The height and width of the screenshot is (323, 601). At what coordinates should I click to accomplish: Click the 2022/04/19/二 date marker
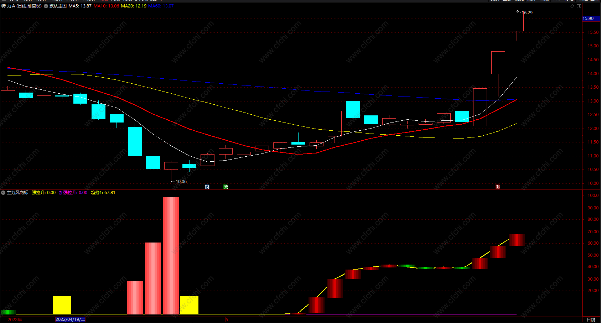(70, 319)
